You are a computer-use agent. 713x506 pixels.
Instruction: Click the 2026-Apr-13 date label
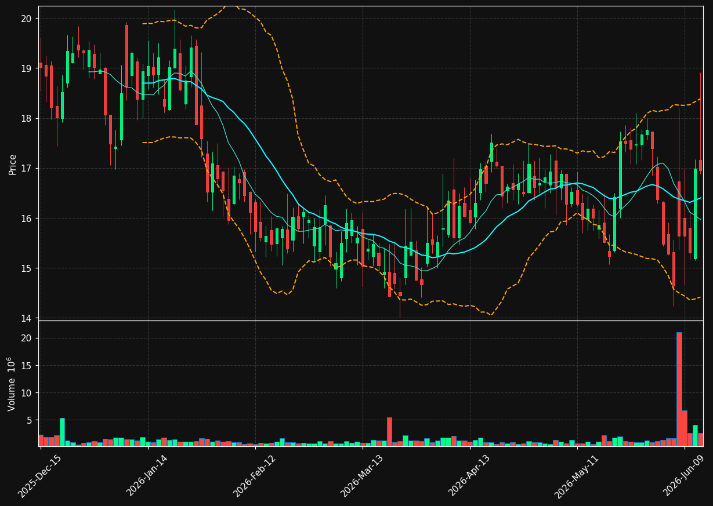point(469,476)
